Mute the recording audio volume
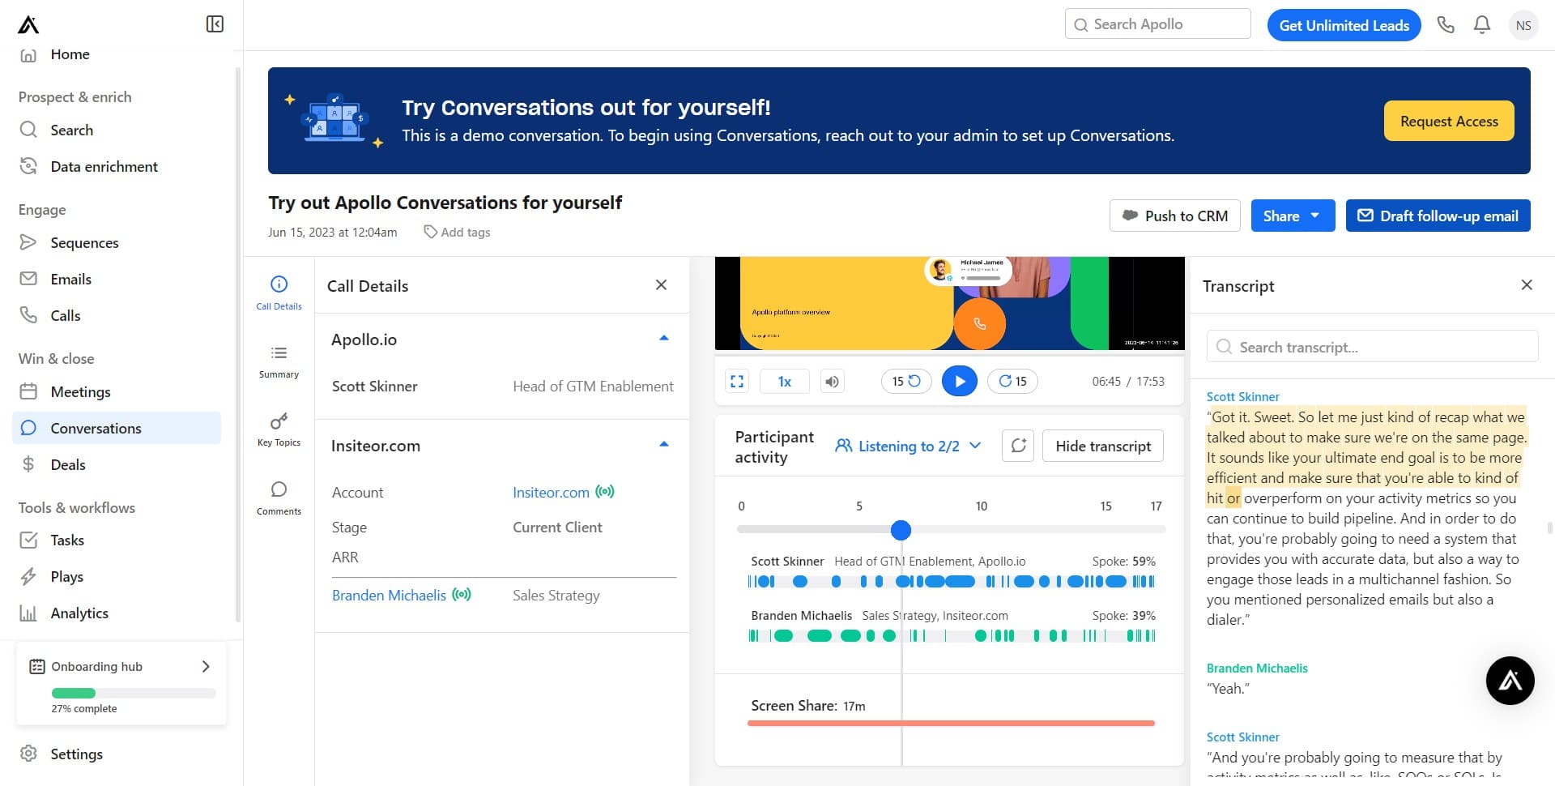Image resolution: width=1555 pixels, height=786 pixels. [832, 381]
